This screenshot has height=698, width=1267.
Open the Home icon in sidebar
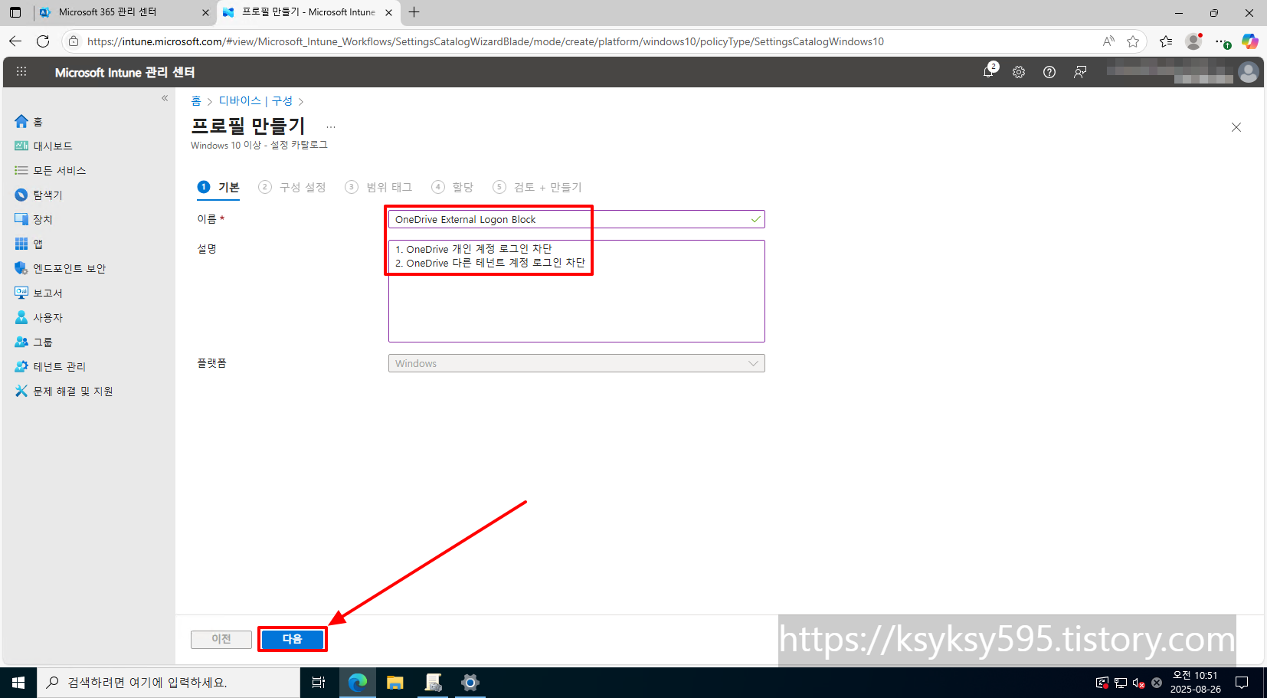coord(21,121)
